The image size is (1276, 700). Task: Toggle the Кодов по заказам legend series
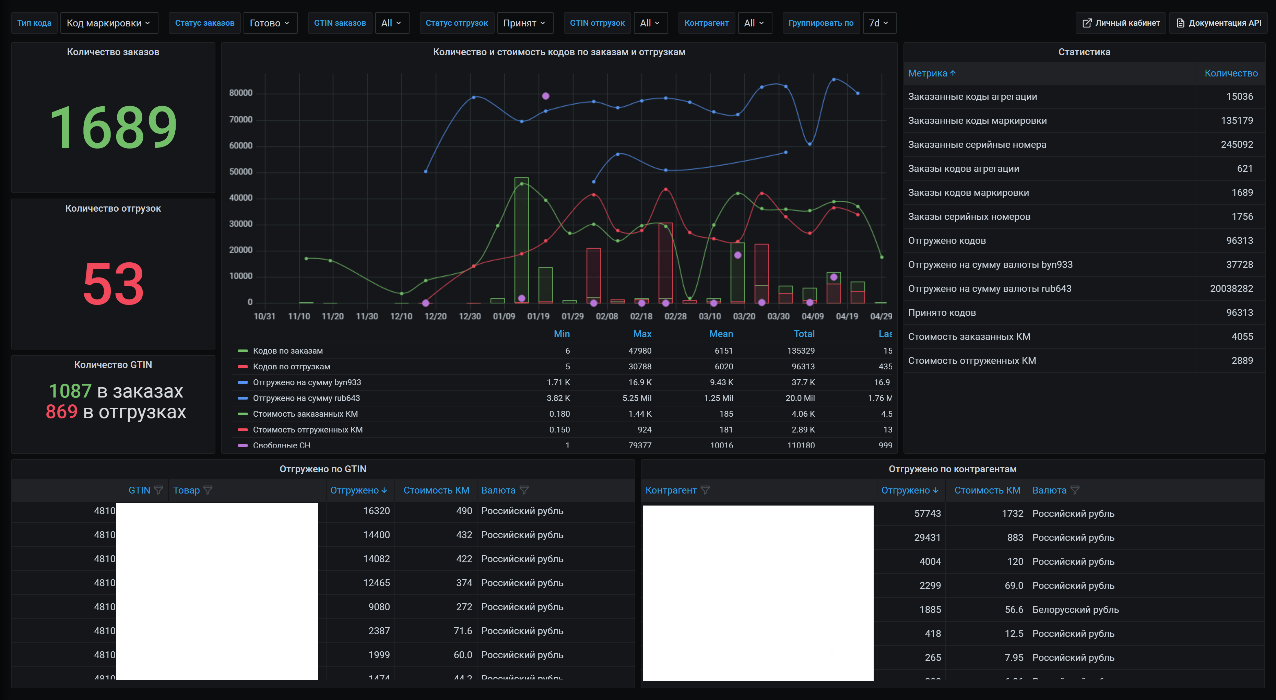click(x=288, y=351)
